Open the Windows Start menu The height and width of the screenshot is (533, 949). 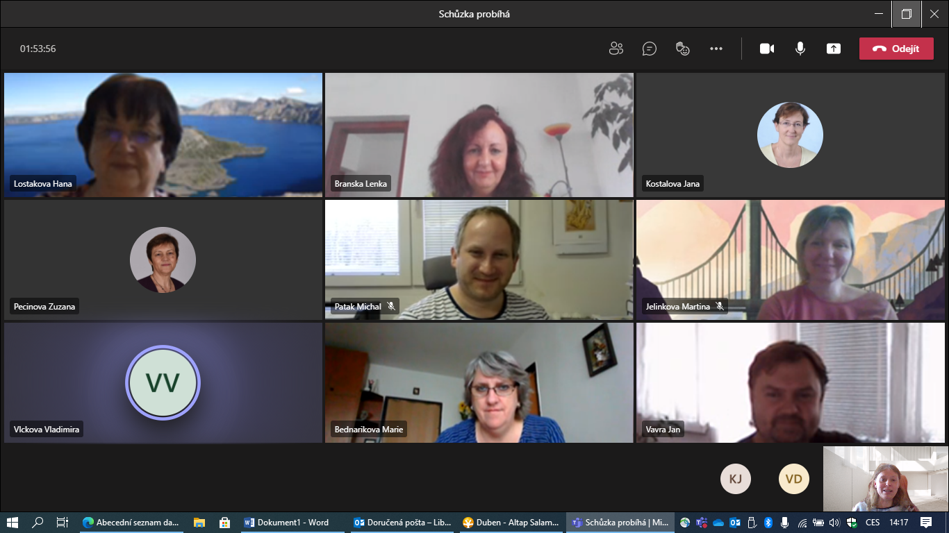coord(12,523)
